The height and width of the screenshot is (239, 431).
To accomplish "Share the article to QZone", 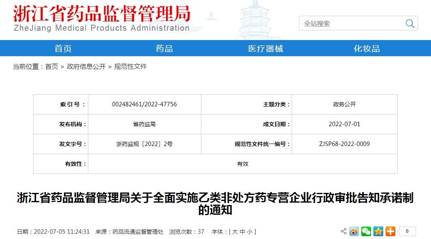I will click(378, 231).
